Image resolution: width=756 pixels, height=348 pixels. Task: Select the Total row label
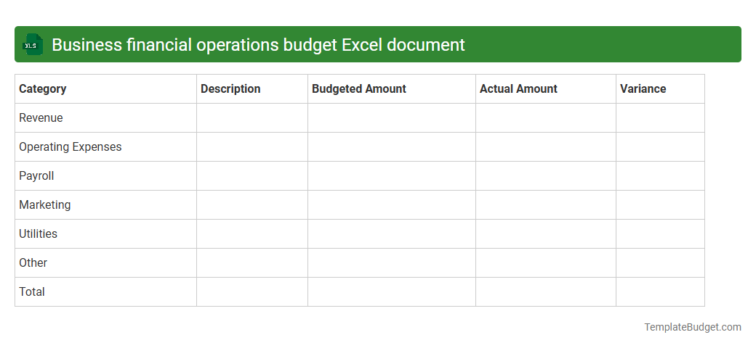(x=32, y=291)
